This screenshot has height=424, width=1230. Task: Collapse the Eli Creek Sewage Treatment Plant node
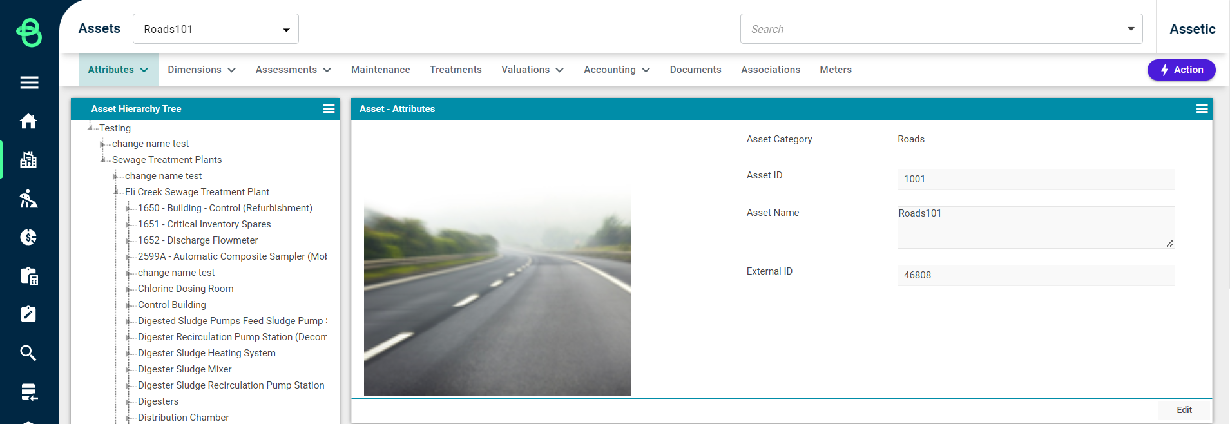click(116, 191)
